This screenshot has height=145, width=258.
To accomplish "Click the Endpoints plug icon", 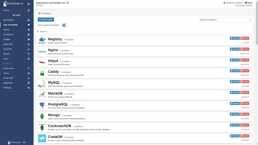I will click(29, 78).
